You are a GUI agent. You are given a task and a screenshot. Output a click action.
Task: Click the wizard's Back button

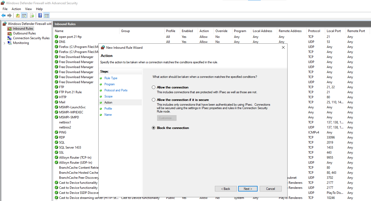click(x=226, y=189)
